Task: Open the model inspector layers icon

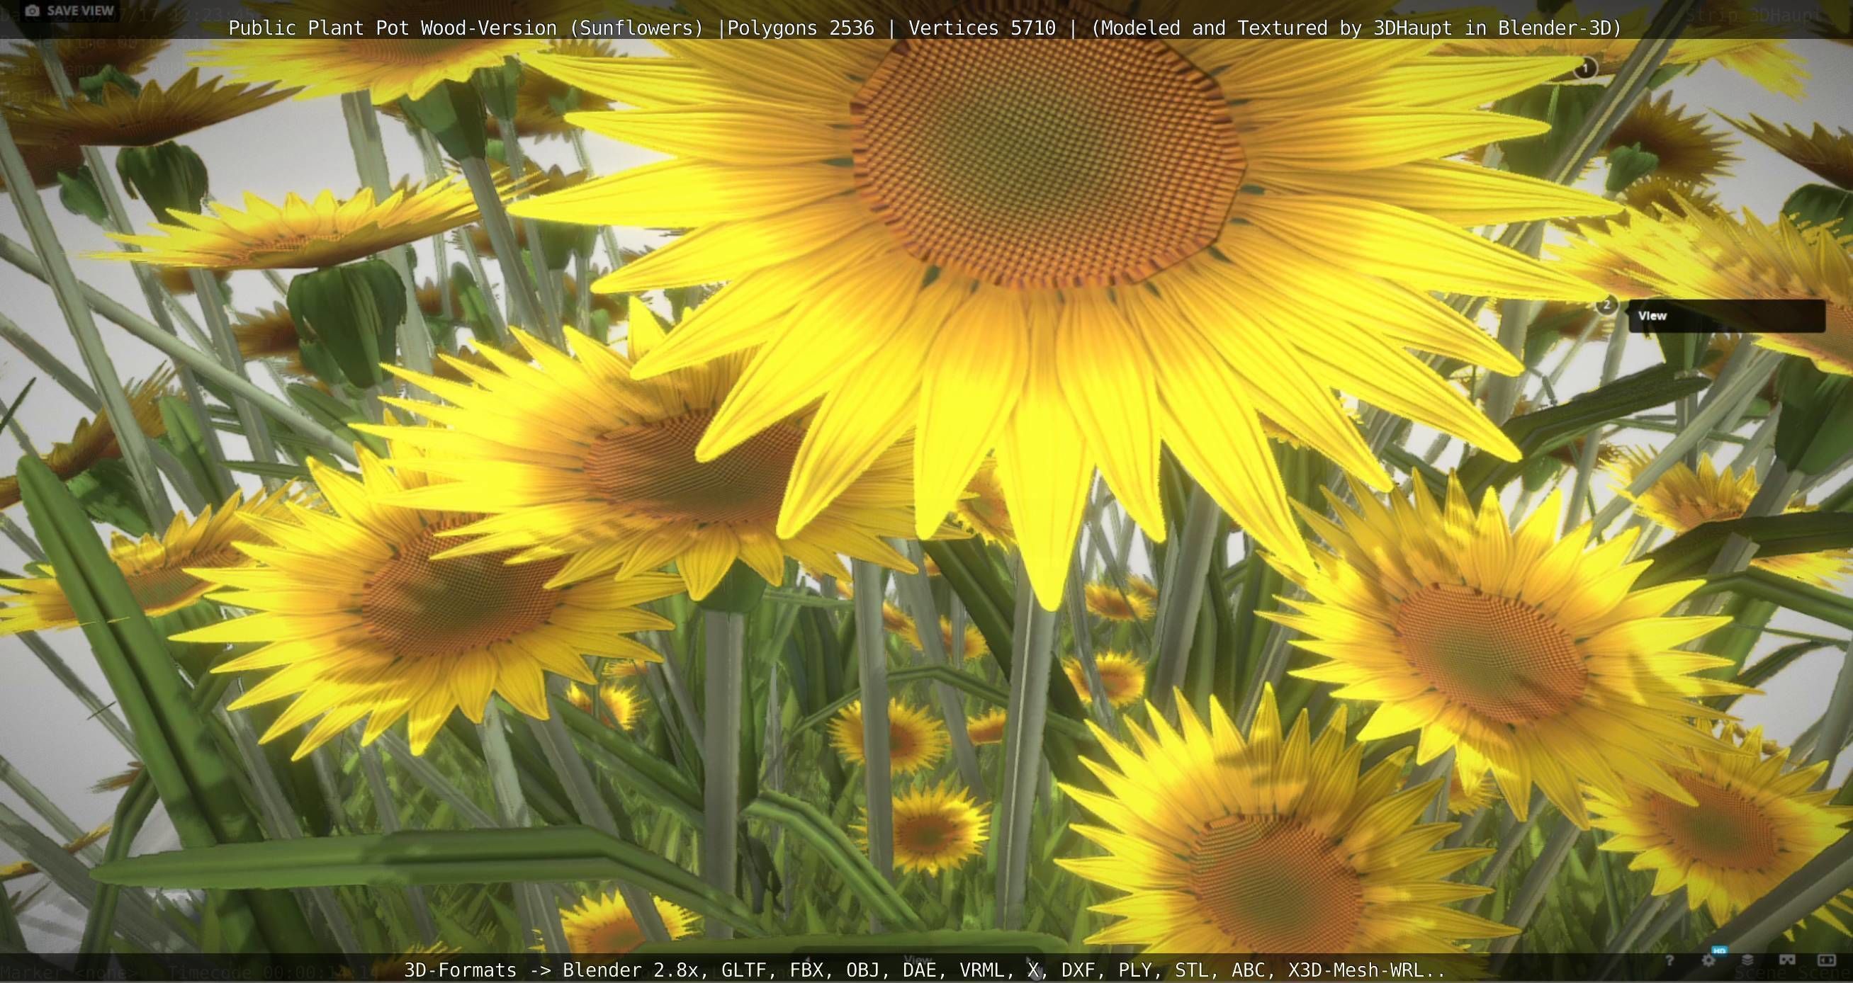Action: click(1747, 960)
